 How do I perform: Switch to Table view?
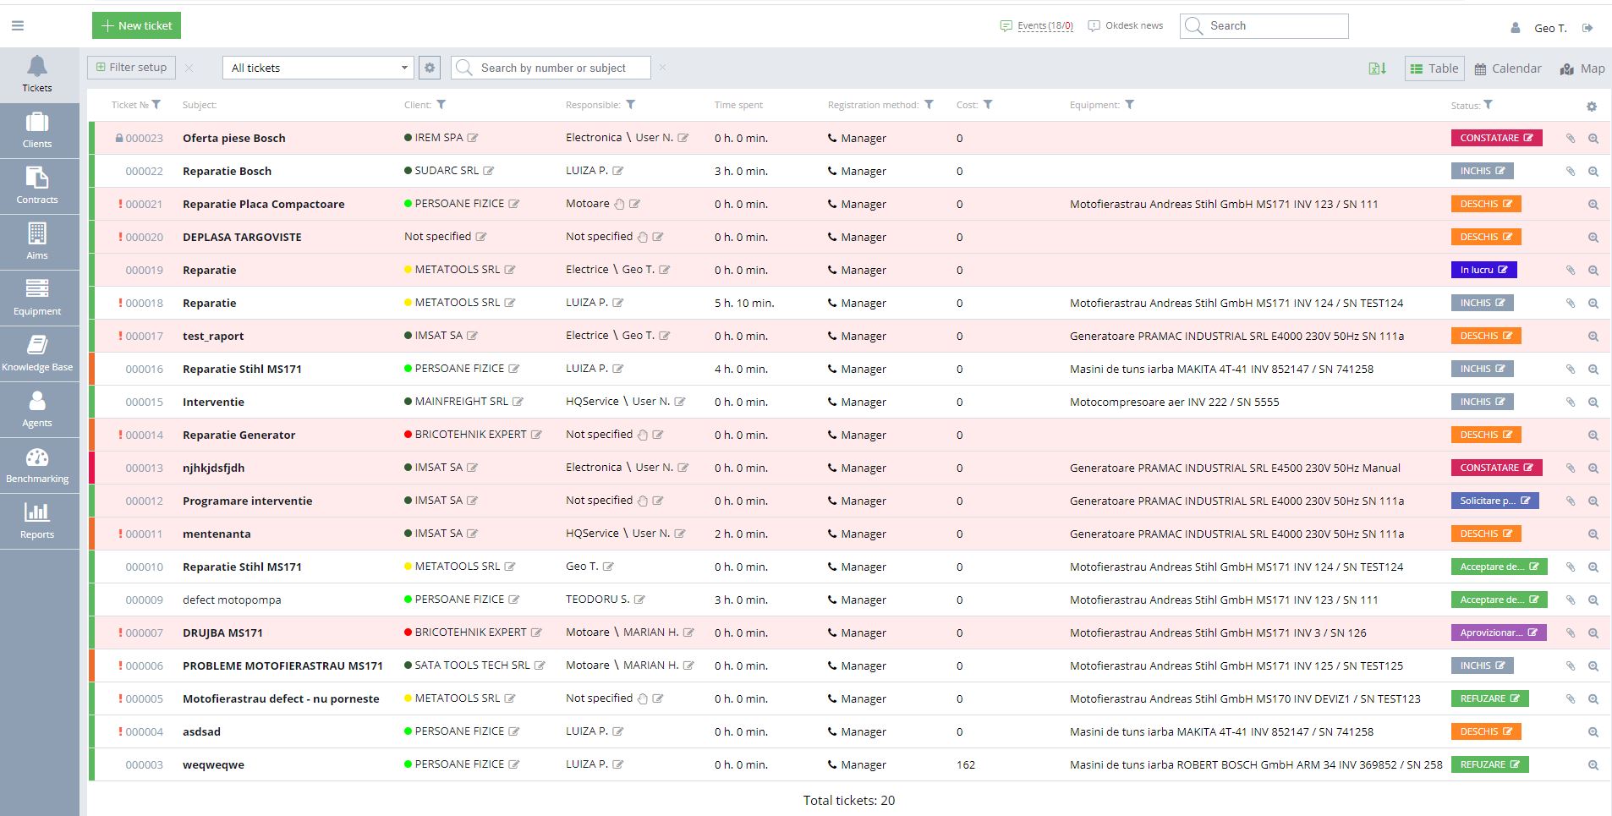(1434, 68)
